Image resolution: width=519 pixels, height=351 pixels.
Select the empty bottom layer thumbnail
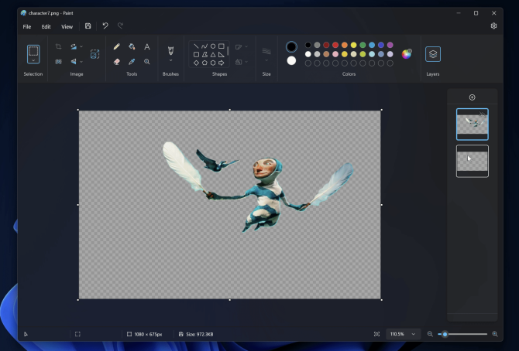point(472,162)
